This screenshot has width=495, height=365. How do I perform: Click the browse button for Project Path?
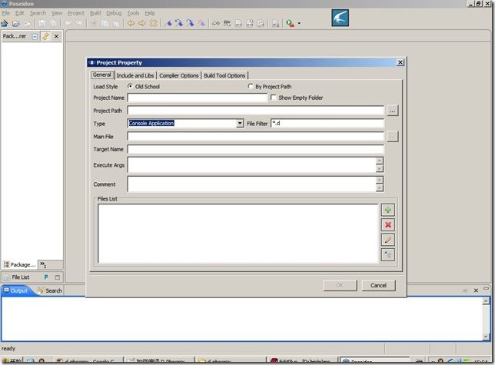coord(392,111)
